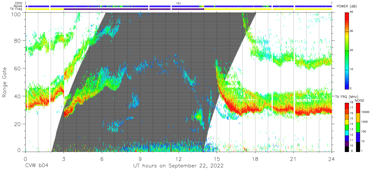Click the 100 value on NOISE scale
The width and height of the screenshot is (373, 172).
pyautogui.click(x=364, y=132)
